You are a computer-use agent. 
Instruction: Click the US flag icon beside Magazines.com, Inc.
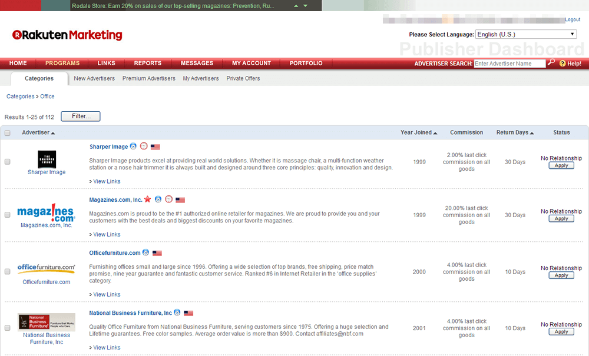[x=180, y=200]
